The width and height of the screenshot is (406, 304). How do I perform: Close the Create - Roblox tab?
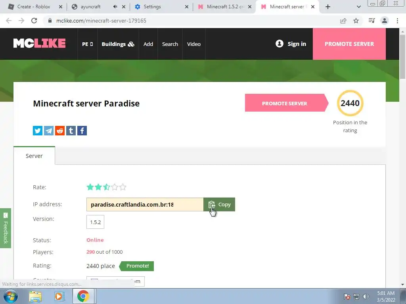(x=61, y=7)
